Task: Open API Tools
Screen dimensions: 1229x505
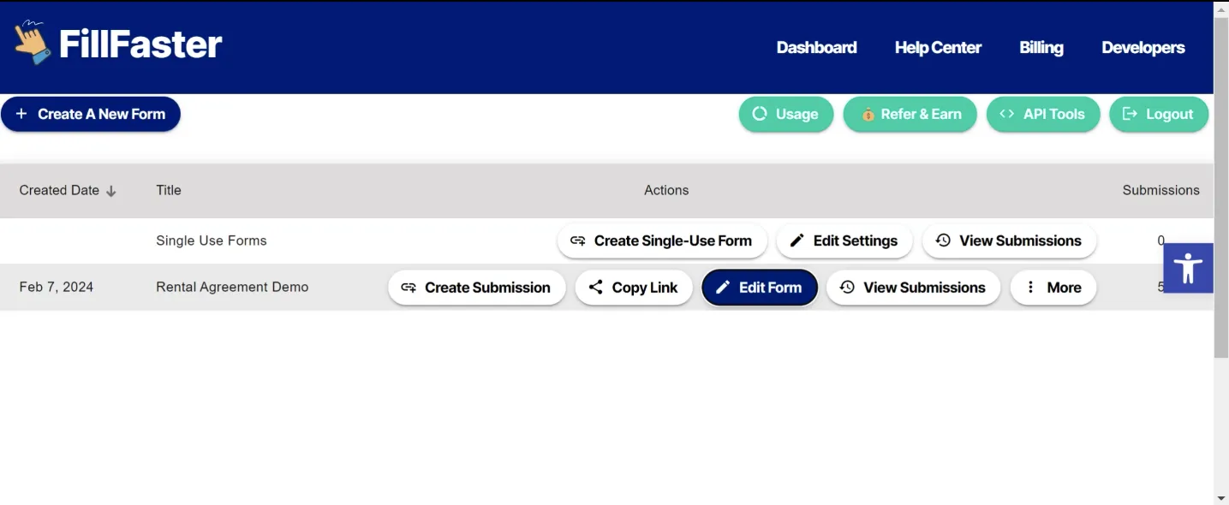Action: pyautogui.click(x=1043, y=114)
